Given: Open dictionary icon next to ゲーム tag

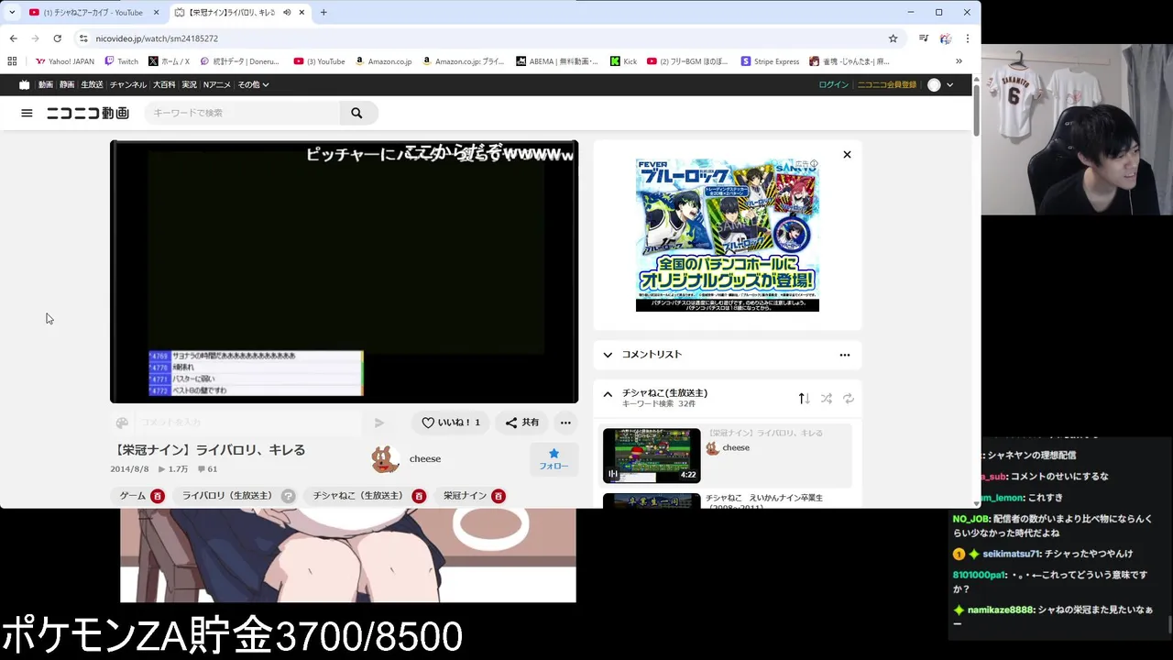Looking at the screenshot, I should point(158,496).
